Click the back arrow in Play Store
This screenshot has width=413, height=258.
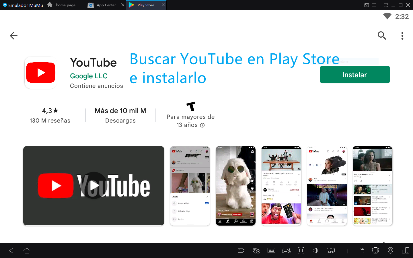tap(13, 36)
